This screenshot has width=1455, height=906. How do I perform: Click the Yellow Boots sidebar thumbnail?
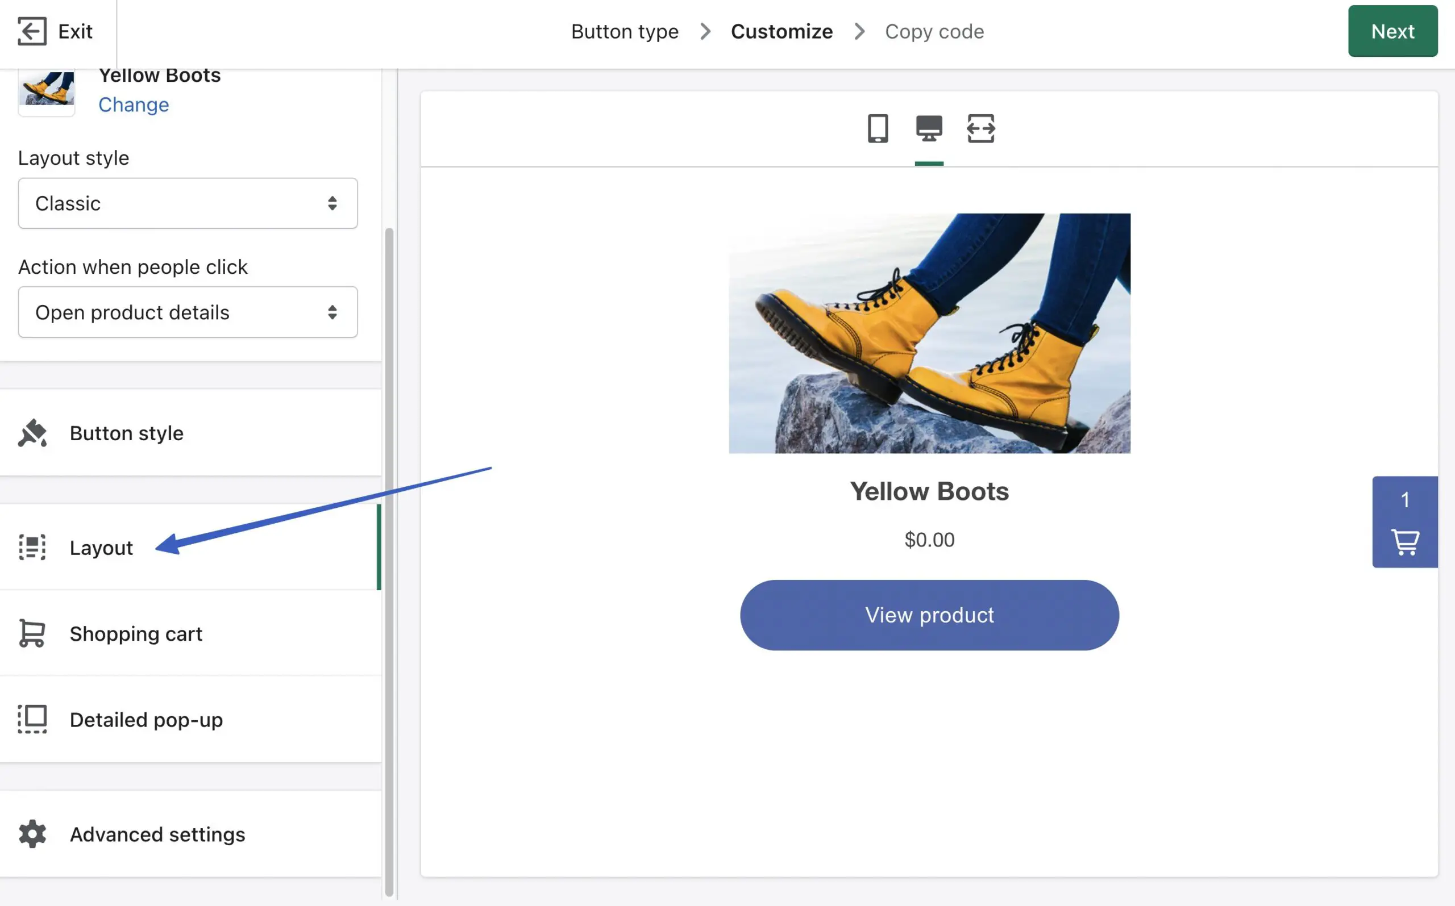(x=46, y=92)
